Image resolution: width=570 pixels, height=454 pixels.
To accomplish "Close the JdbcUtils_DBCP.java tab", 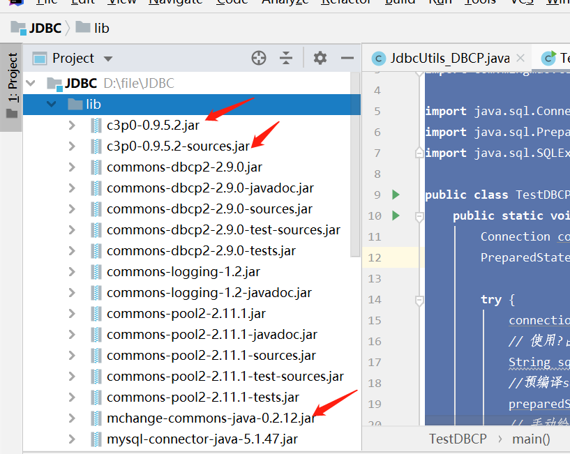I will point(520,58).
